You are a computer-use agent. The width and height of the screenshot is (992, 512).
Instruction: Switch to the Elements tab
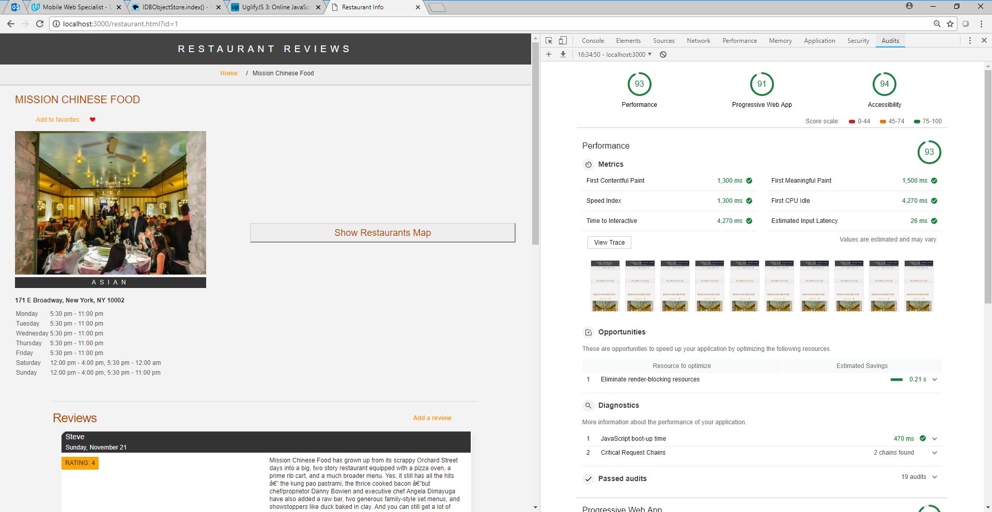coord(628,41)
